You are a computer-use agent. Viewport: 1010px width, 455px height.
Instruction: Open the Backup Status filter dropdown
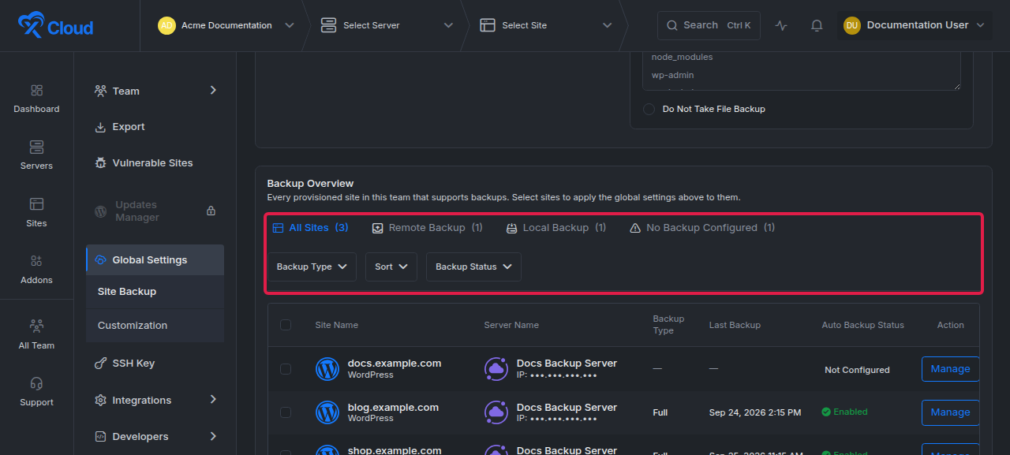(473, 267)
